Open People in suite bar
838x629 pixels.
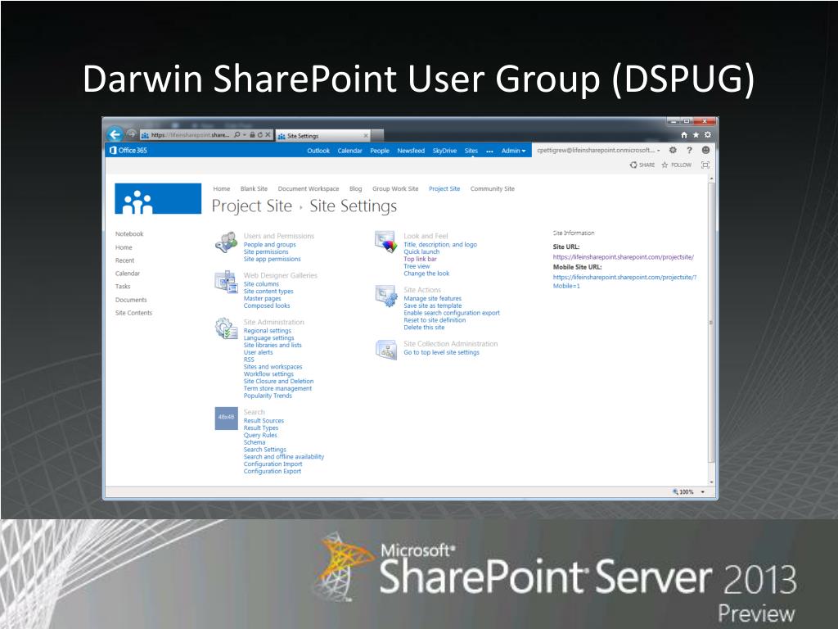(380, 151)
